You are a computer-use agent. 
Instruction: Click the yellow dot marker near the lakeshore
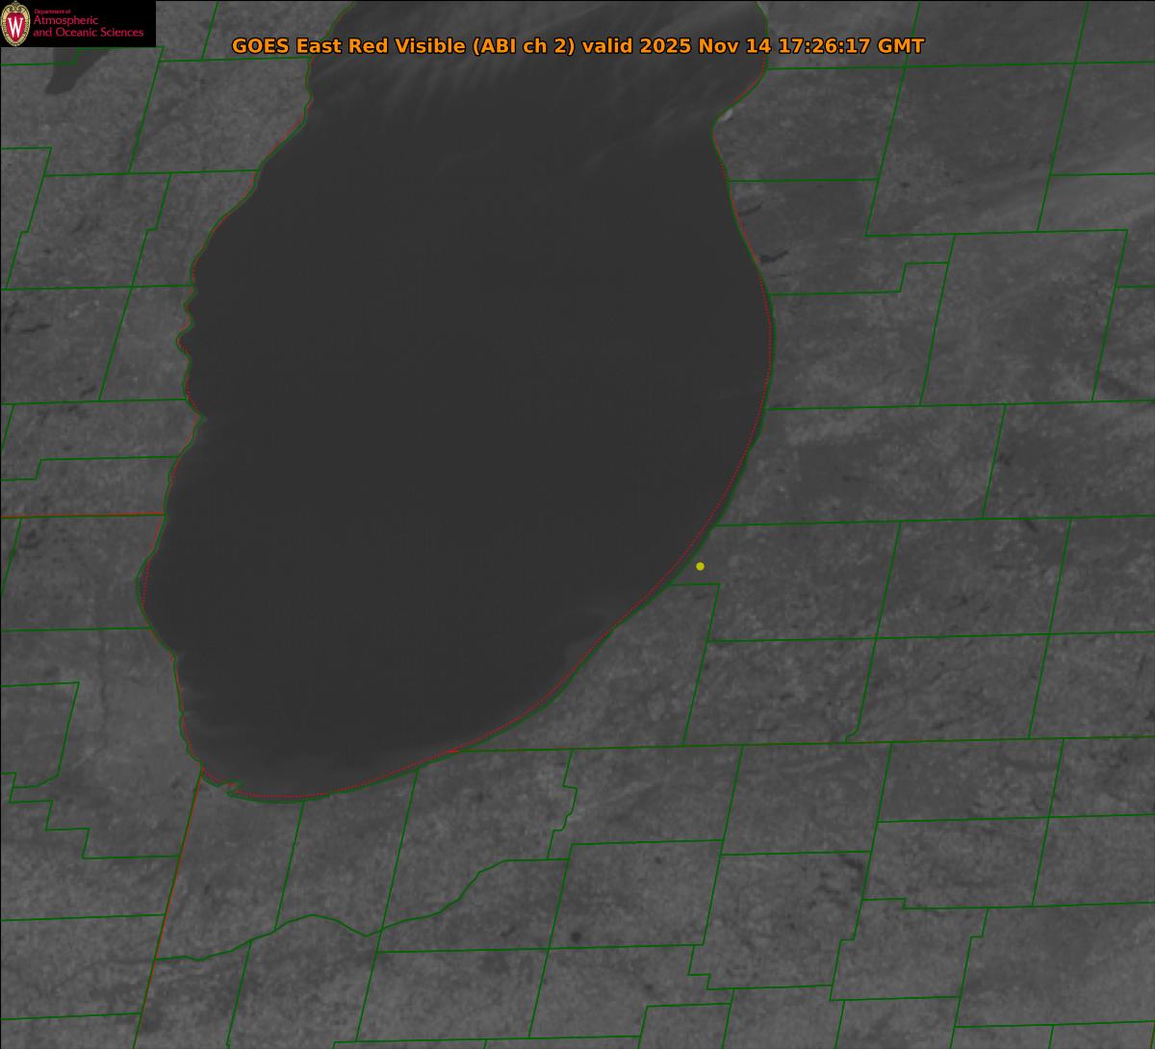click(x=700, y=566)
